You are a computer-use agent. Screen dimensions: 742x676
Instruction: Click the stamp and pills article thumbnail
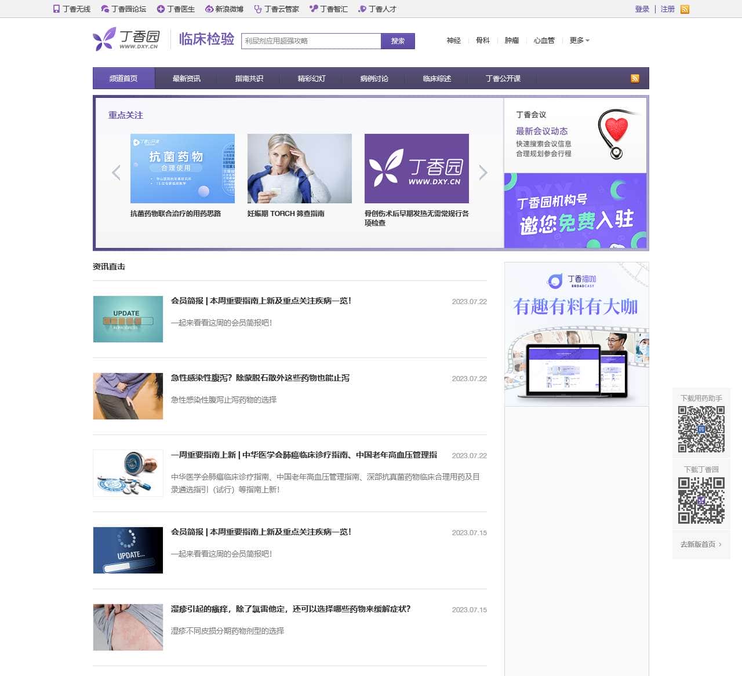[x=128, y=473]
